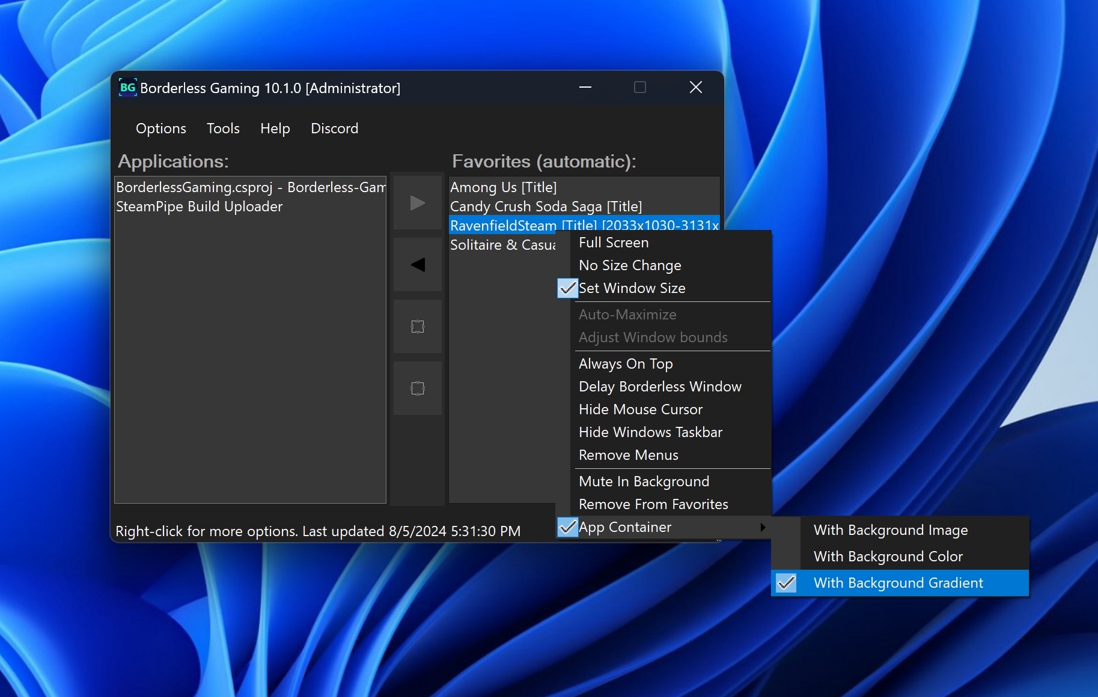Uncheck the App Container option
Viewport: 1098px width, 697px height.
coord(567,527)
